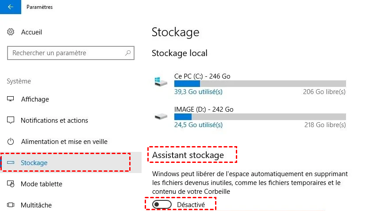The height and width of the screenshot is (211, 377).
Task: Click the Alimentation power icon
Action: click(11, 142)
